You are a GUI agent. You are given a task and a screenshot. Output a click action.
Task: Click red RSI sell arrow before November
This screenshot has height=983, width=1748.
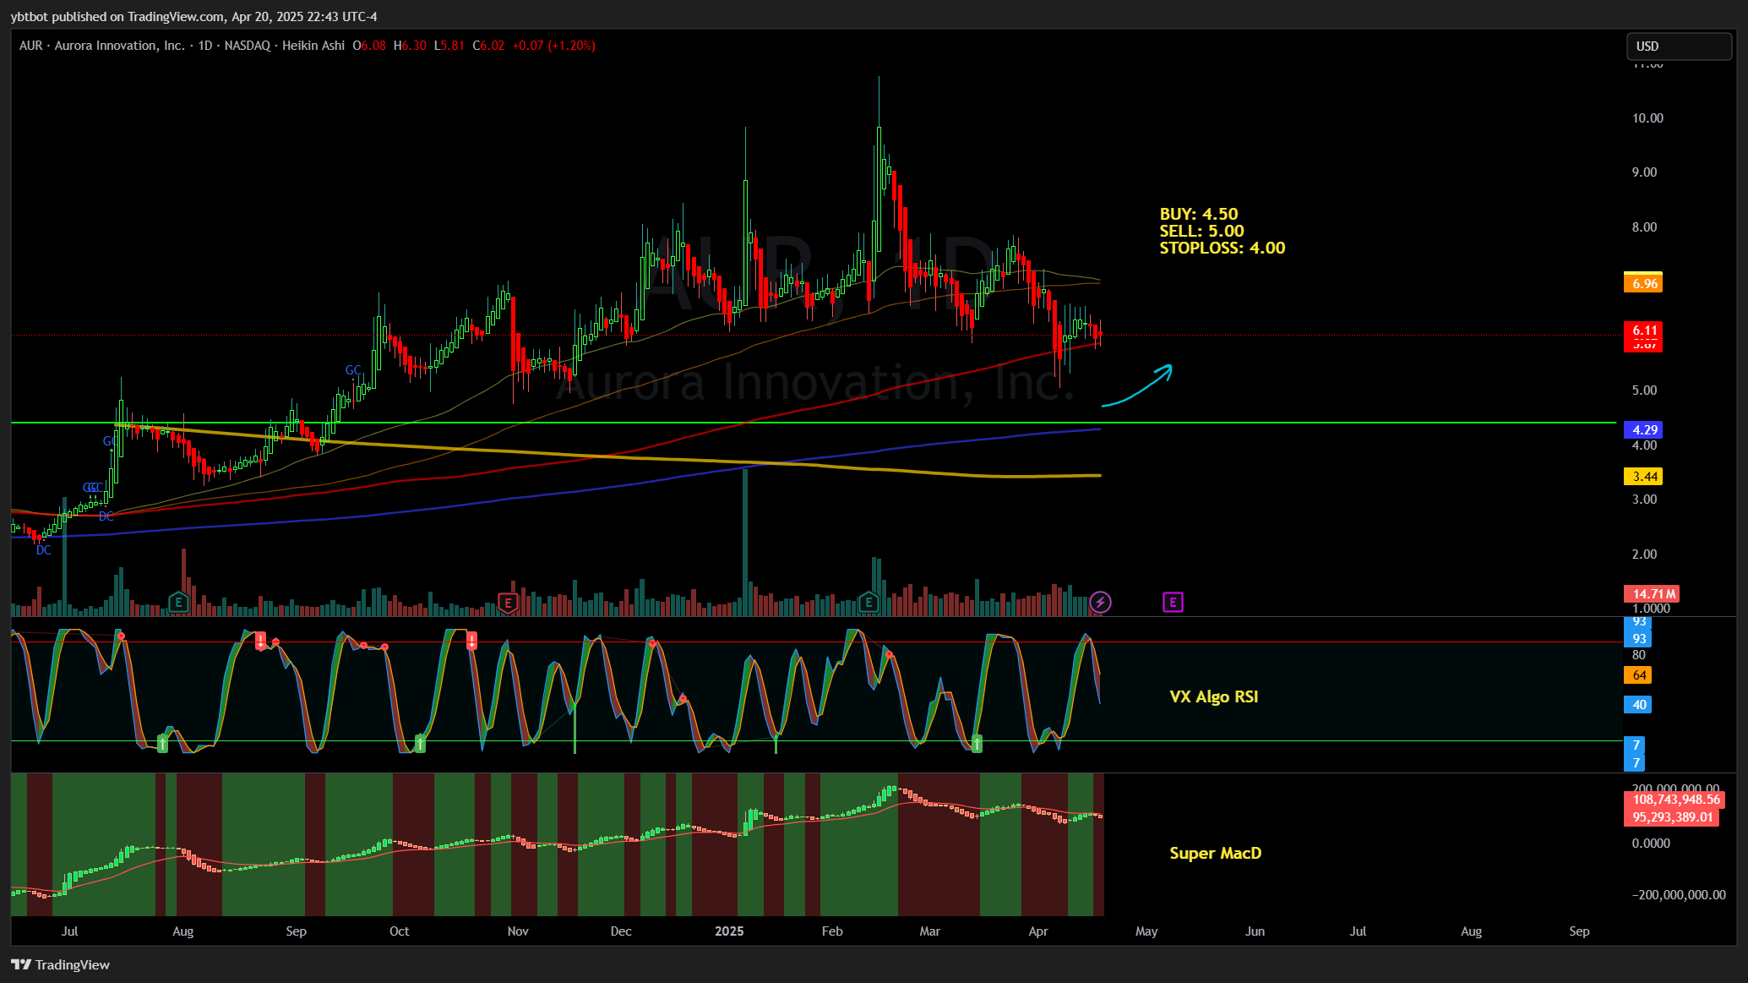[x=471, y=641]
